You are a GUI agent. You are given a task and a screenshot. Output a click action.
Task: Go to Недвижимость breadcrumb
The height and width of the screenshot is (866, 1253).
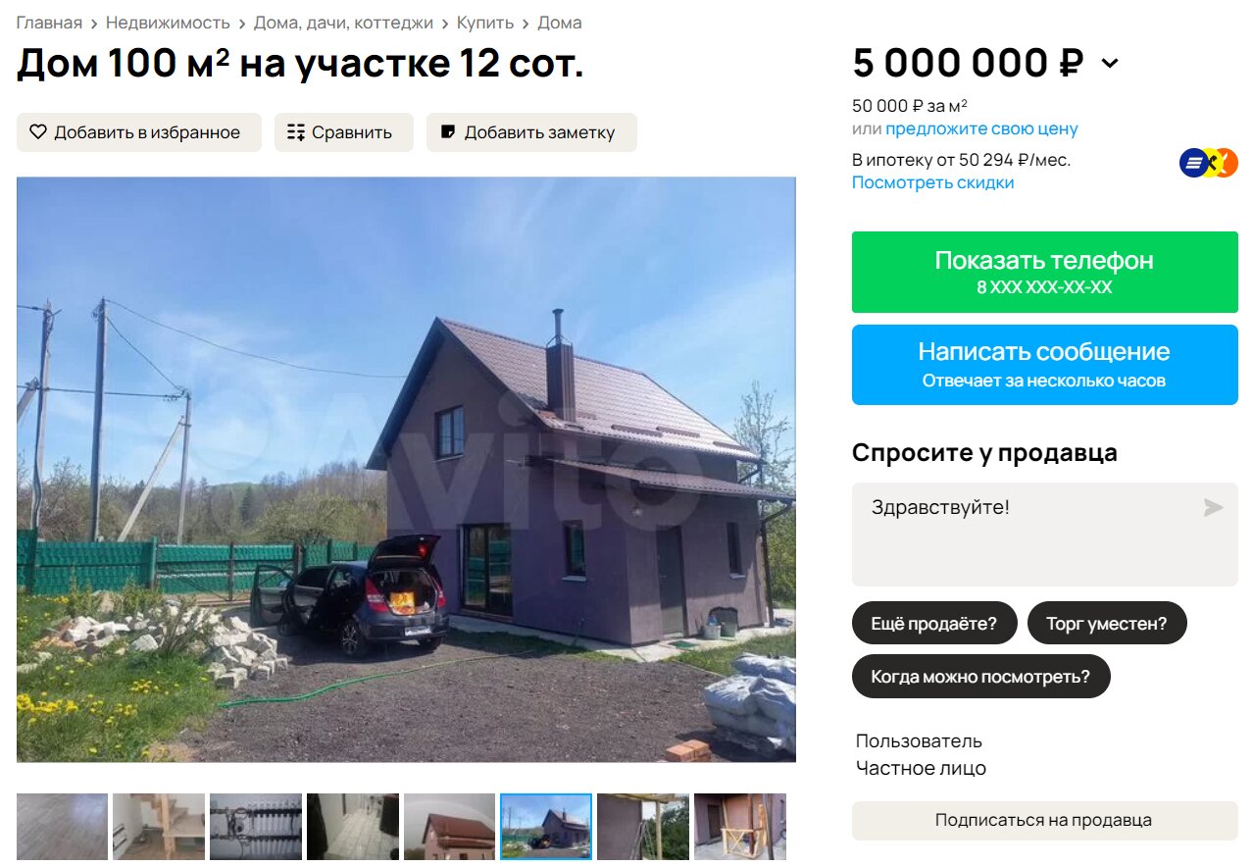pyautogui.click(x=168, y=23)
